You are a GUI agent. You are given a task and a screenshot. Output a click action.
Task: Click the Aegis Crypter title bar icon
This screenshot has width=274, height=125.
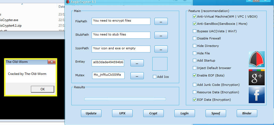point(68,2)
